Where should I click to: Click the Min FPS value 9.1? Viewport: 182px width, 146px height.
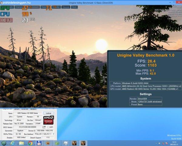click(152, 71)
